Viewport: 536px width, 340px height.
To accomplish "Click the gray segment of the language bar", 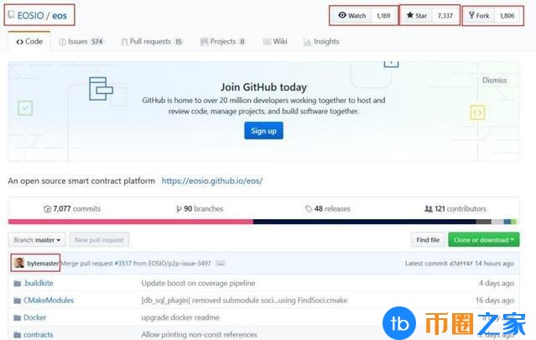I will tap(483, 222).
